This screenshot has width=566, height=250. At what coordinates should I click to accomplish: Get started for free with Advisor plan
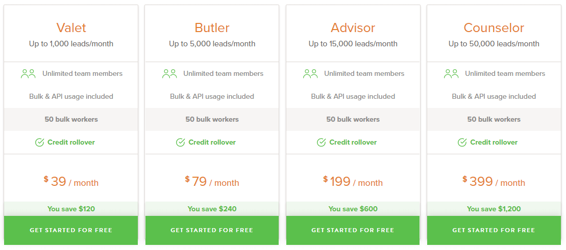(x=353, y=230)
